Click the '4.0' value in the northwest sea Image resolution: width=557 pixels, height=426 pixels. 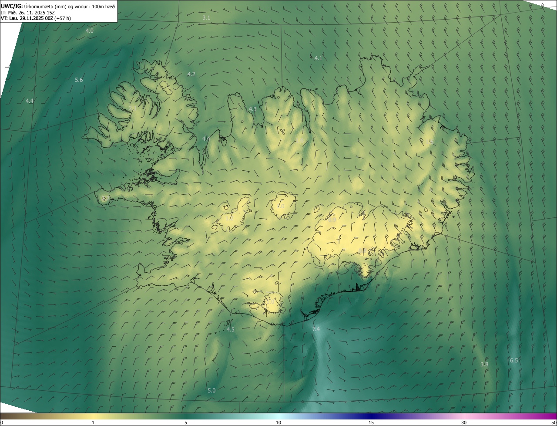pyautogui.click(x=89, y=31)
